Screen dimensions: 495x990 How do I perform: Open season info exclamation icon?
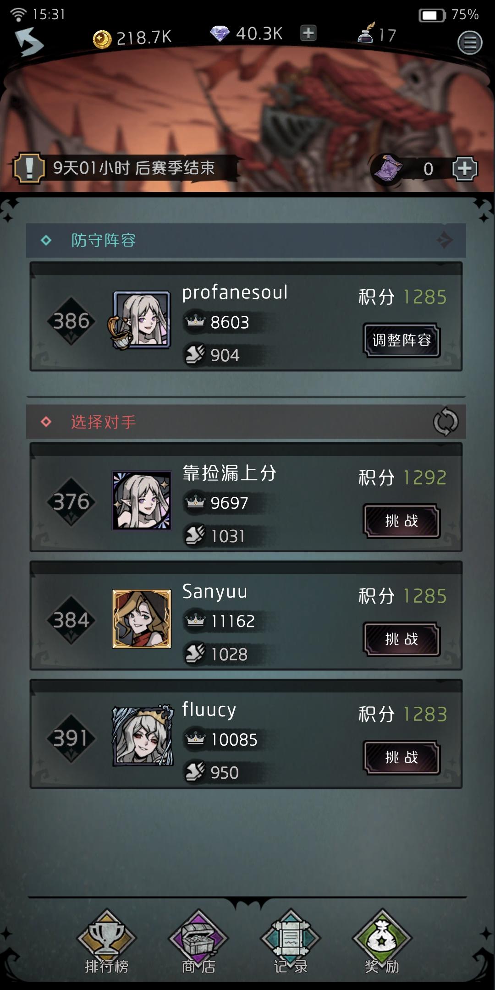coord(29,168)
